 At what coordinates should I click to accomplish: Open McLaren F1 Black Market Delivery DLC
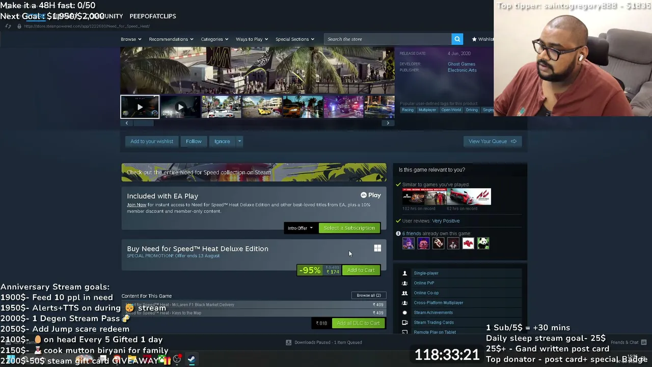coord(254,305)
